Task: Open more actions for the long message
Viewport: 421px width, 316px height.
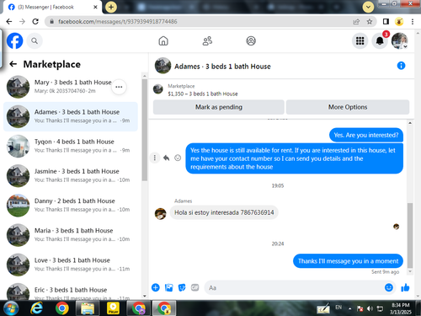Action: (x=155, y=158)
